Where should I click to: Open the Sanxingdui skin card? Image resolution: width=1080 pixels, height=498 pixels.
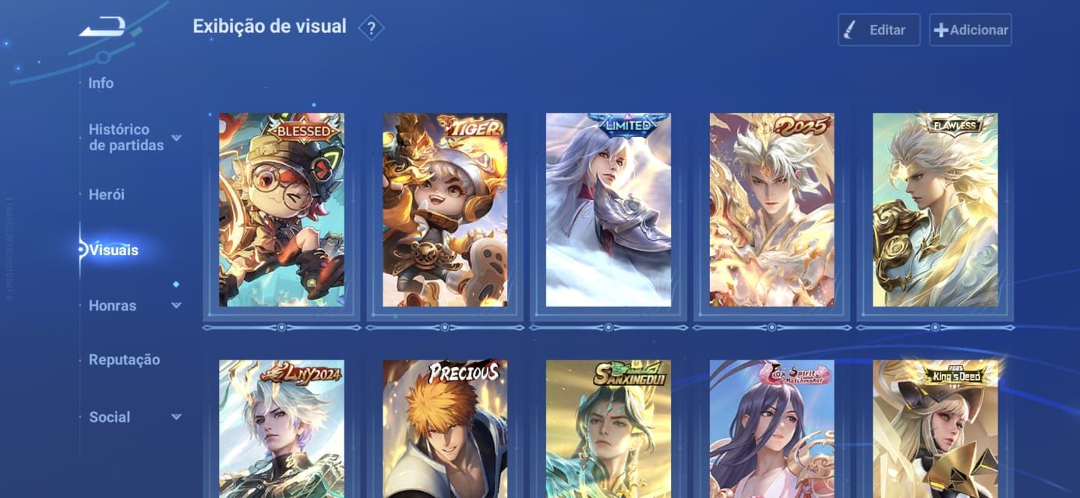(609, 429)
